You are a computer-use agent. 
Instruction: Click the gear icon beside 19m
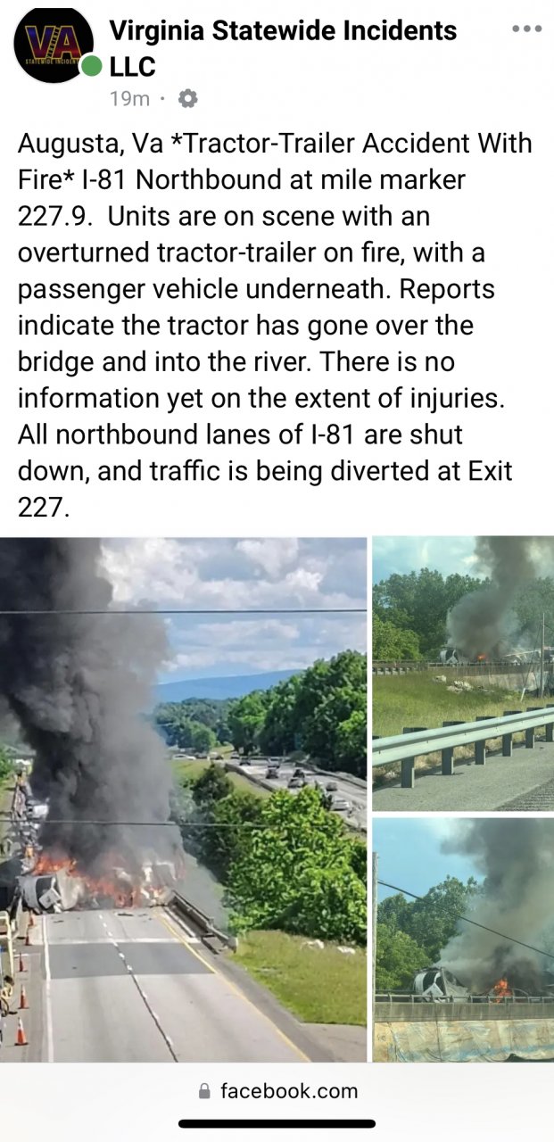[x=188, y=98]
